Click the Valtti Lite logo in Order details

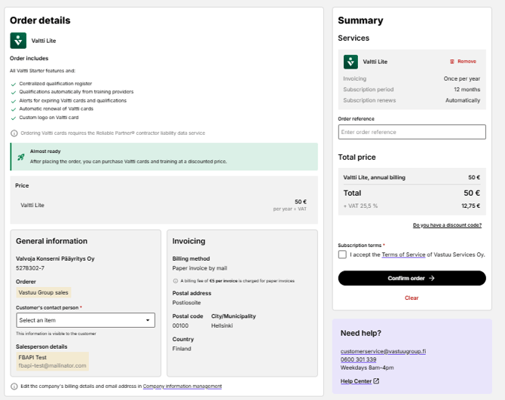coord(18,41)
